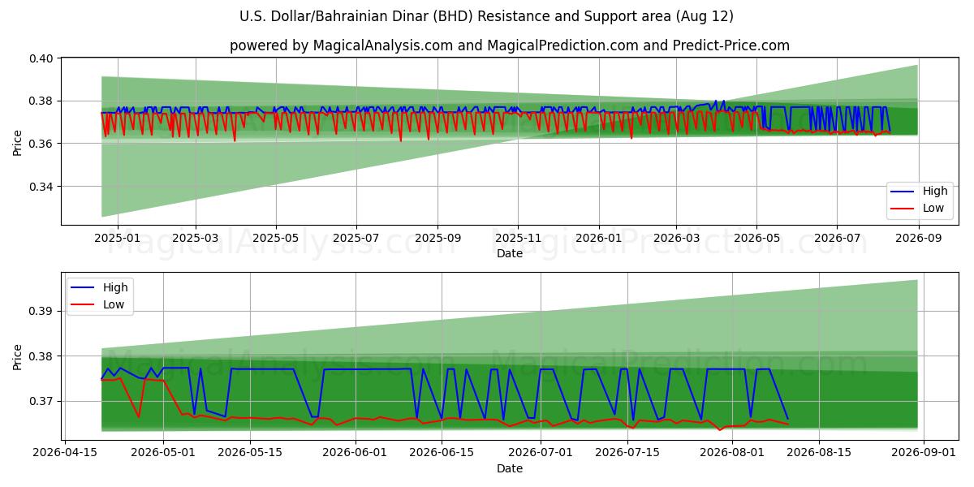Select the 2026-05 date tick label
The height and width of the screenshot is (487, 974).
[756, 238]
